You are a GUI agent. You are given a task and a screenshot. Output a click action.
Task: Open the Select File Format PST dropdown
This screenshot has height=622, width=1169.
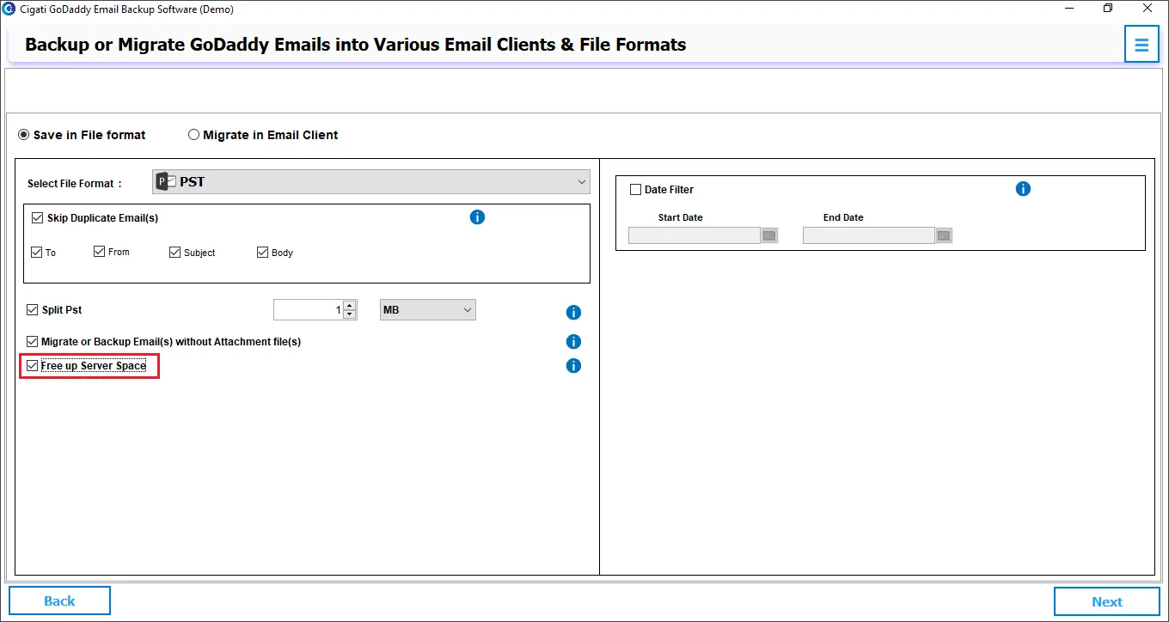click(371, 182)
